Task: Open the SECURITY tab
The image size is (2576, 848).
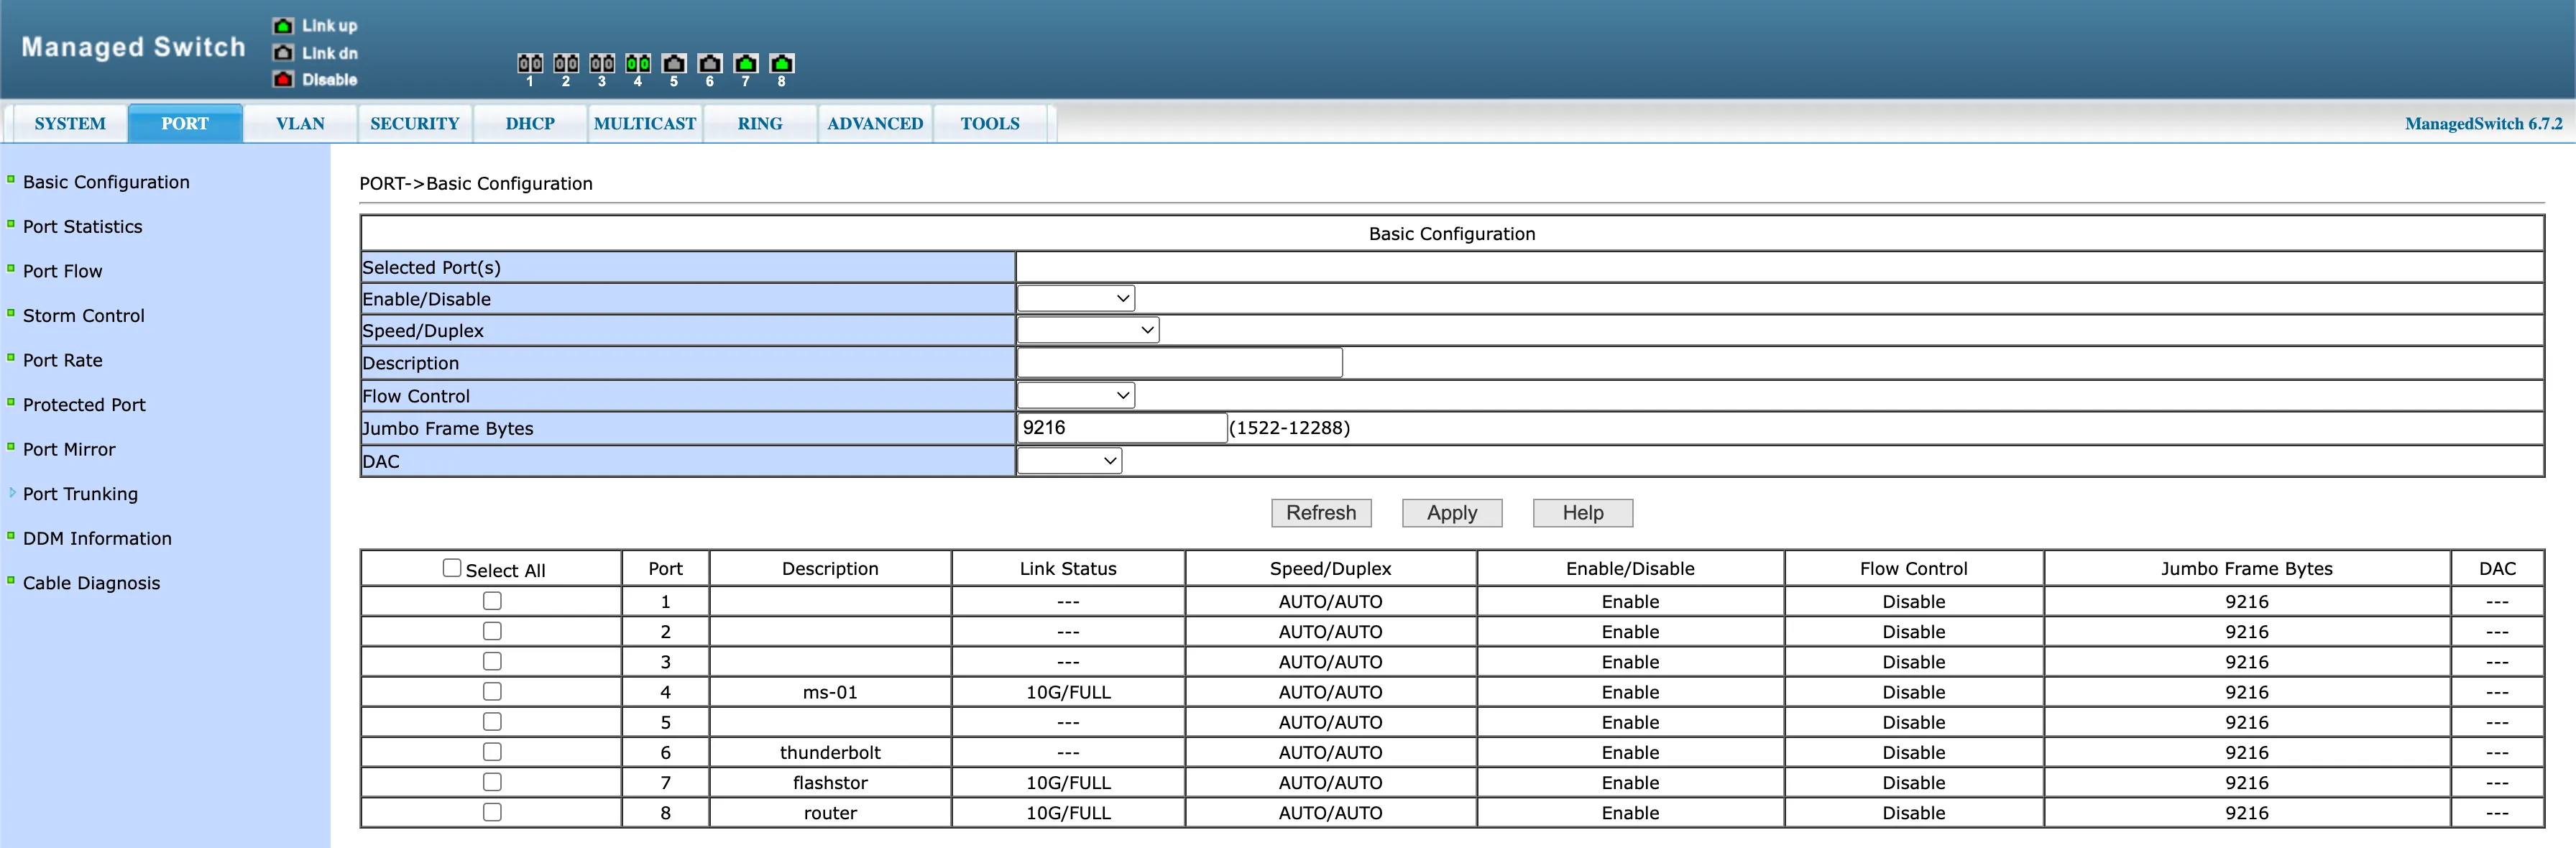Action: 415,124
